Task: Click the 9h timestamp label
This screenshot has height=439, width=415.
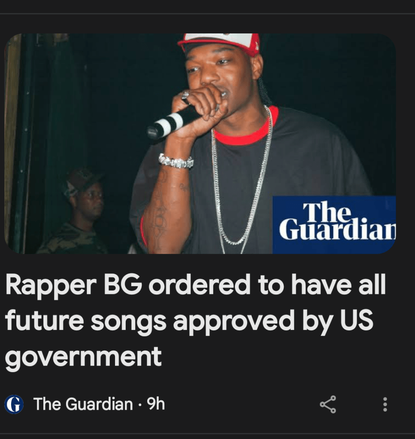Action: point(156,404)
